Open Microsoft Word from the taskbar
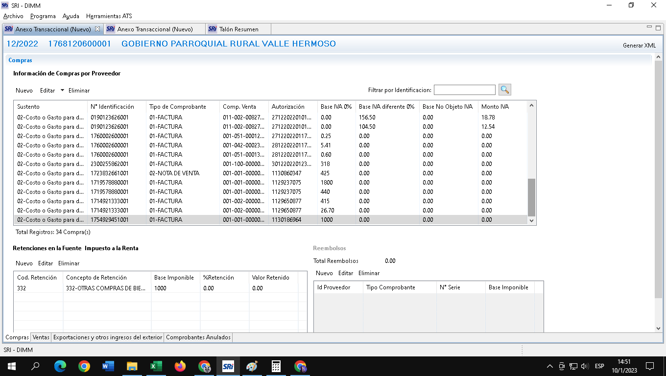The image size is (666, 376). click(108, 366)
